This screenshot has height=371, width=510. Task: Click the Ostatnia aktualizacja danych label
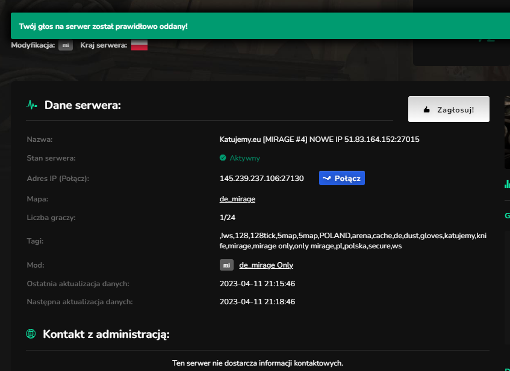point(78,284)
